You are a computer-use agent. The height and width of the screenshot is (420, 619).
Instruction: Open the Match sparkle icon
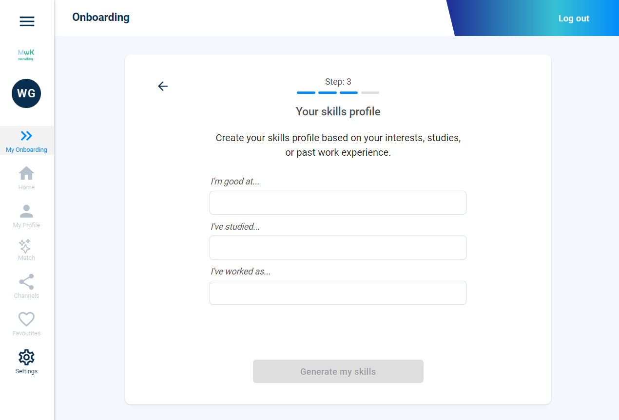click(25, 246)
